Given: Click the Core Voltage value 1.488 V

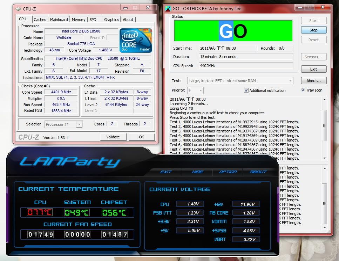Looking at the screenshot, I should (x=106, y=50).
